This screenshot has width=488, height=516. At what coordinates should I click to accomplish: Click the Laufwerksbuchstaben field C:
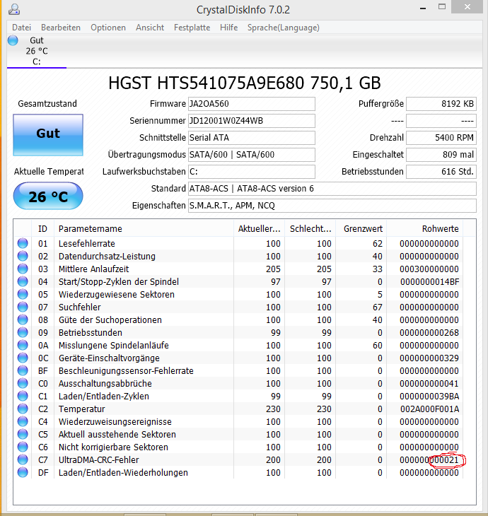252,172
